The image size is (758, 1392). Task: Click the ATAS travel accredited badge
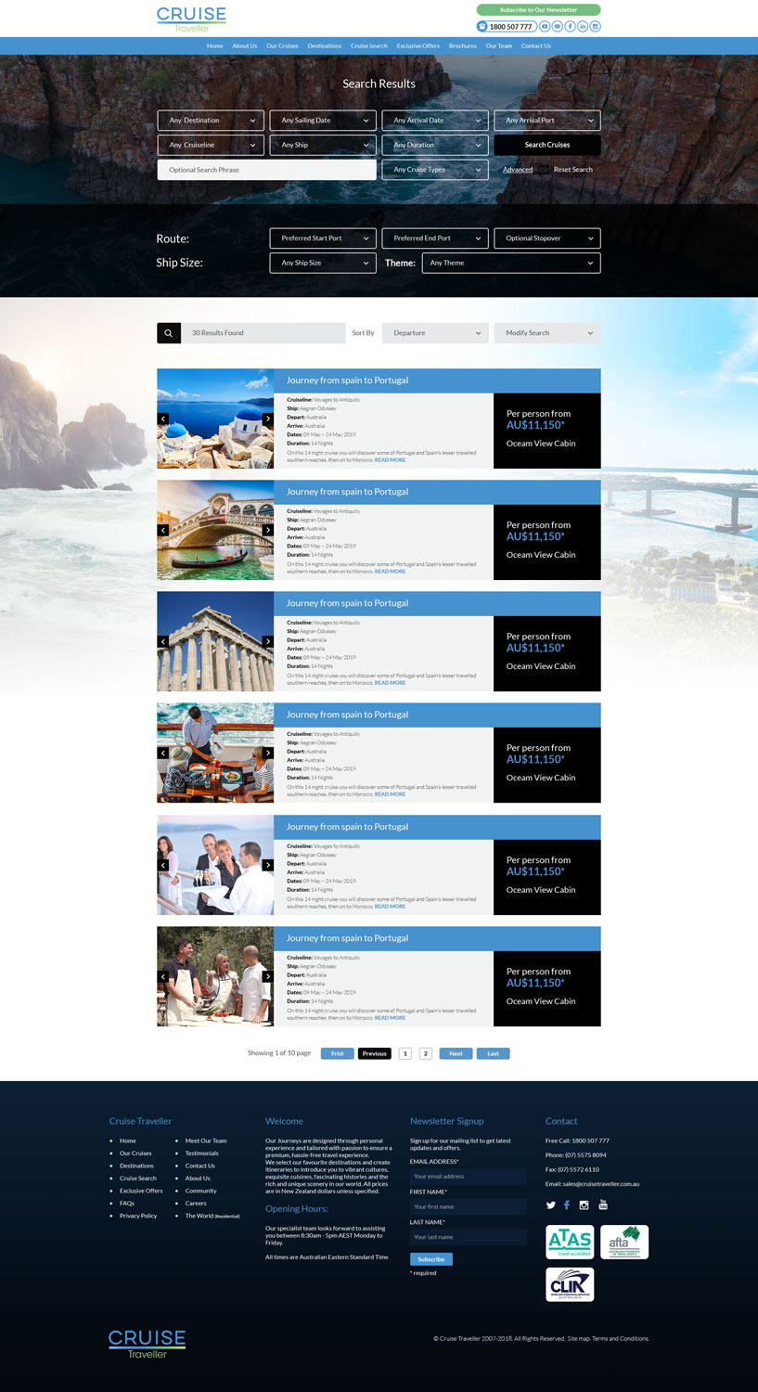570,1242
